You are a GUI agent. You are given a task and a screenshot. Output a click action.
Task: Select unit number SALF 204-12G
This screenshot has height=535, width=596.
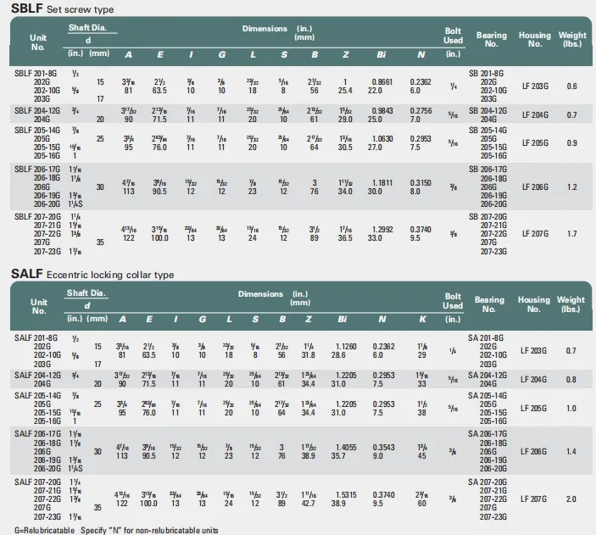(31, 374)
